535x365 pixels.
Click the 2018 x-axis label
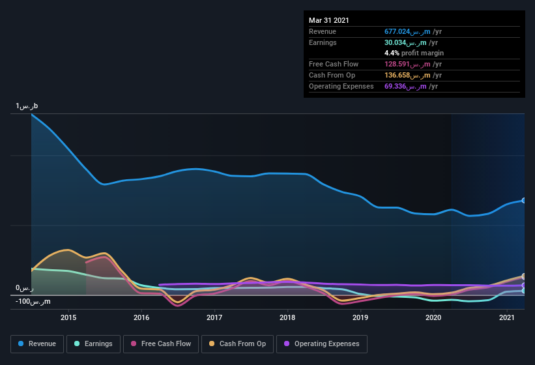[287, 317]
